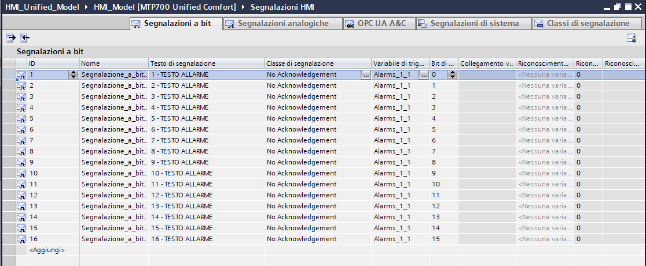646x266 pixels.
Task: Click the Classe di segnalazione column header
Action: coord(318,63)
